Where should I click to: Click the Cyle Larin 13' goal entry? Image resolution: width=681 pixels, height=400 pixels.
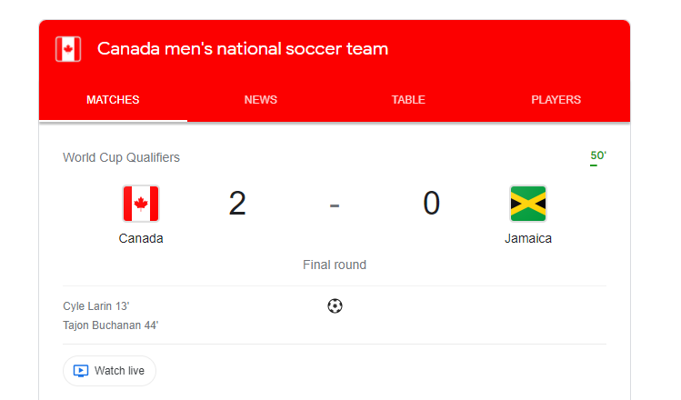[x=96, y=306]
